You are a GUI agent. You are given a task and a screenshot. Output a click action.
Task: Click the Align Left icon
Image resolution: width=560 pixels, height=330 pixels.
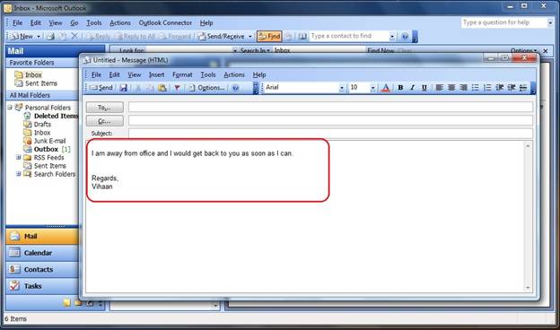pyautogui.click(x=439, y=87)
